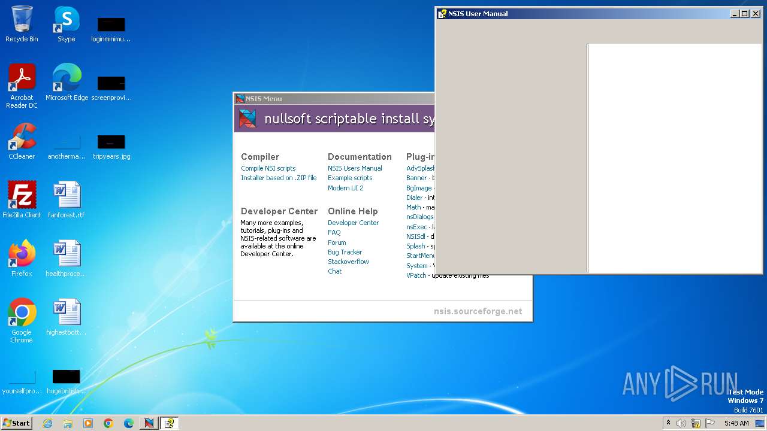
Task: Select highestbott... document on desktop
Action: tap(67, 317)
